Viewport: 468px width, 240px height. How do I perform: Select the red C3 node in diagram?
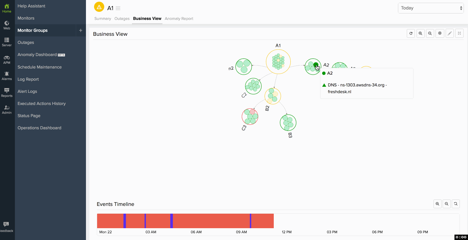coord(250,116)
